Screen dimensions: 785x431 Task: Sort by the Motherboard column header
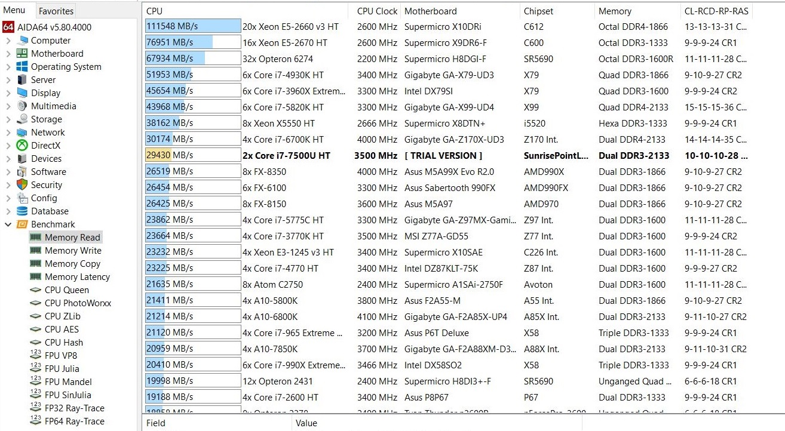pos(460,11)
